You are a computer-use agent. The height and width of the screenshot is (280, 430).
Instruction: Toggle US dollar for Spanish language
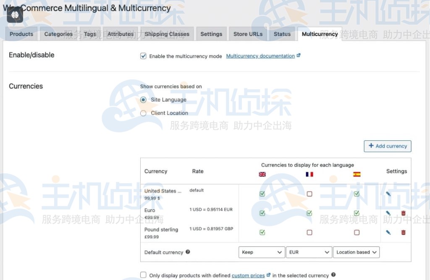tap(357, 194)
